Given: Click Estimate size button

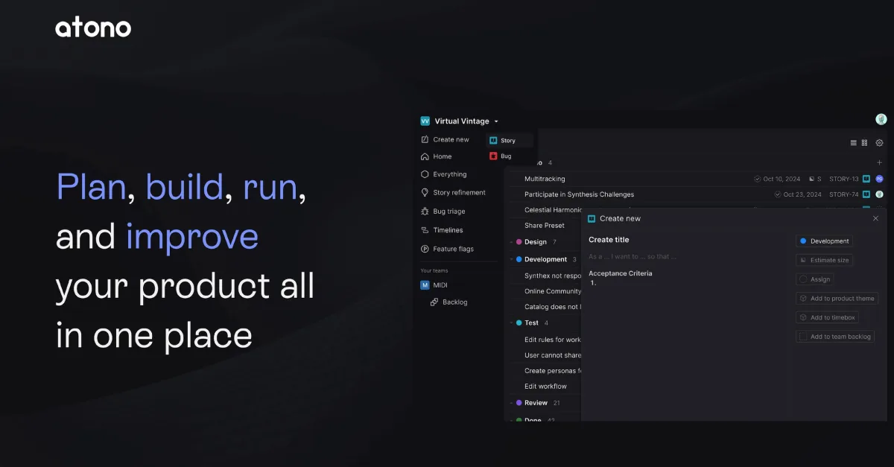Looking at the screenshot, I should [x=824, y=260].
